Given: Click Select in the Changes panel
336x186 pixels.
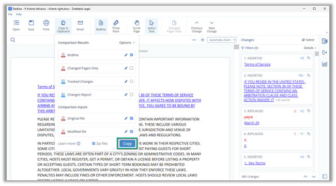Looking at the screenshot, I should click(x=308, y=40).
